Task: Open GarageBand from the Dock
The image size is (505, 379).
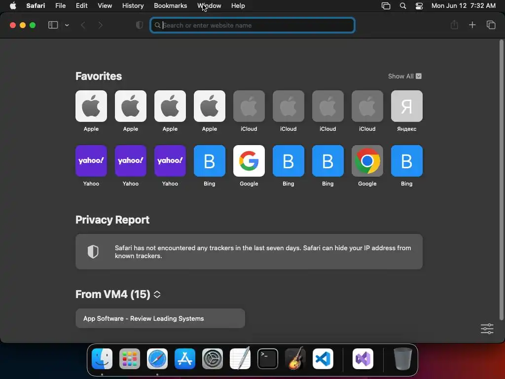Action: (x=295, y=359)
